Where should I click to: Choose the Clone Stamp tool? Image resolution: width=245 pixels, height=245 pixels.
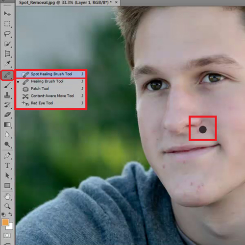click(7, 95)
